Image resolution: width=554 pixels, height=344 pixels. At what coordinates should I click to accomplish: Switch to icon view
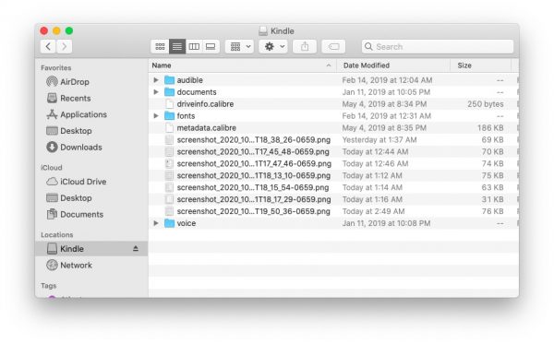point(160,46)
